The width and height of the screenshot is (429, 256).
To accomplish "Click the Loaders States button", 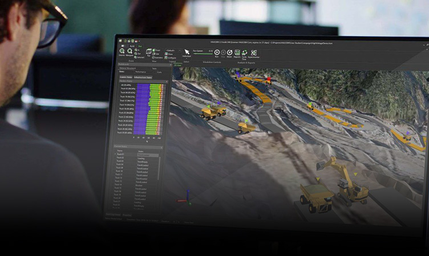I will 126,77.
